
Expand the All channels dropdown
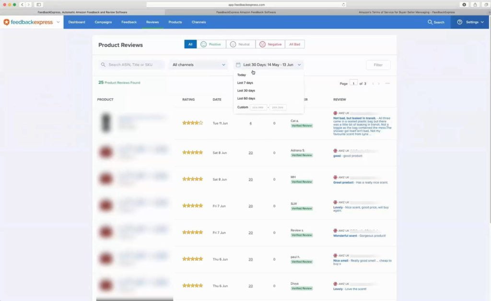click(199, 65)
